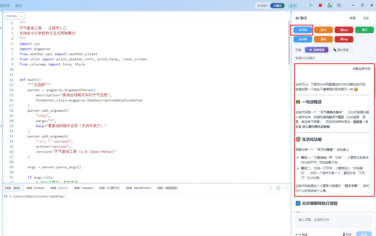The width and height of the screenshot is (376, 236).
Task: Minimize the application window
Action: point(353,5)
